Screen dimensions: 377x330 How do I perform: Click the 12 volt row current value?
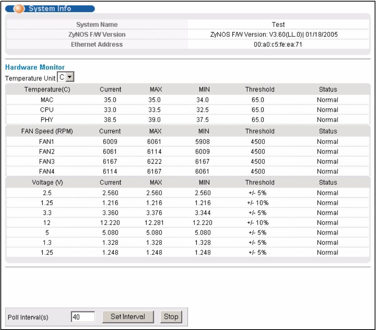(x=110, y=223)
